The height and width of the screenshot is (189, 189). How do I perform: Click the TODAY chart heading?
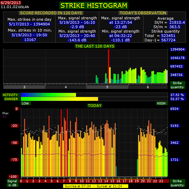95,106
